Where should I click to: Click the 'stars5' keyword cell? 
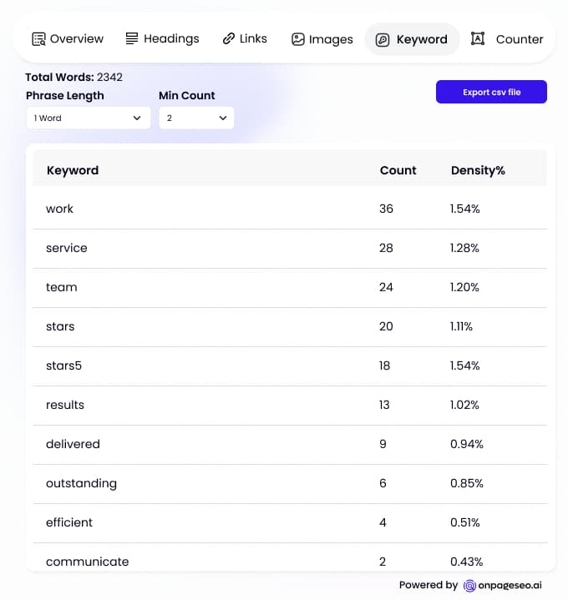click(x=64, y=366)
